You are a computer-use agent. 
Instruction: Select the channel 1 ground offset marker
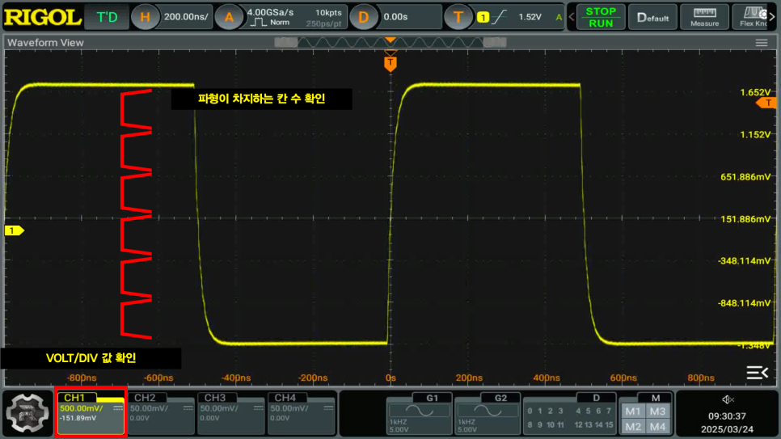tap(14, 230)
